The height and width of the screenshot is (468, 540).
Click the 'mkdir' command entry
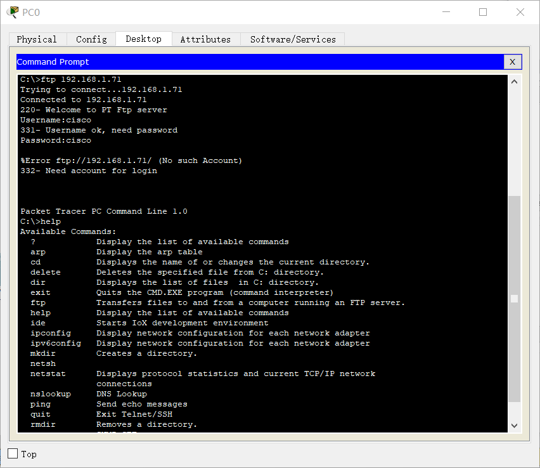tap(42, 354)
